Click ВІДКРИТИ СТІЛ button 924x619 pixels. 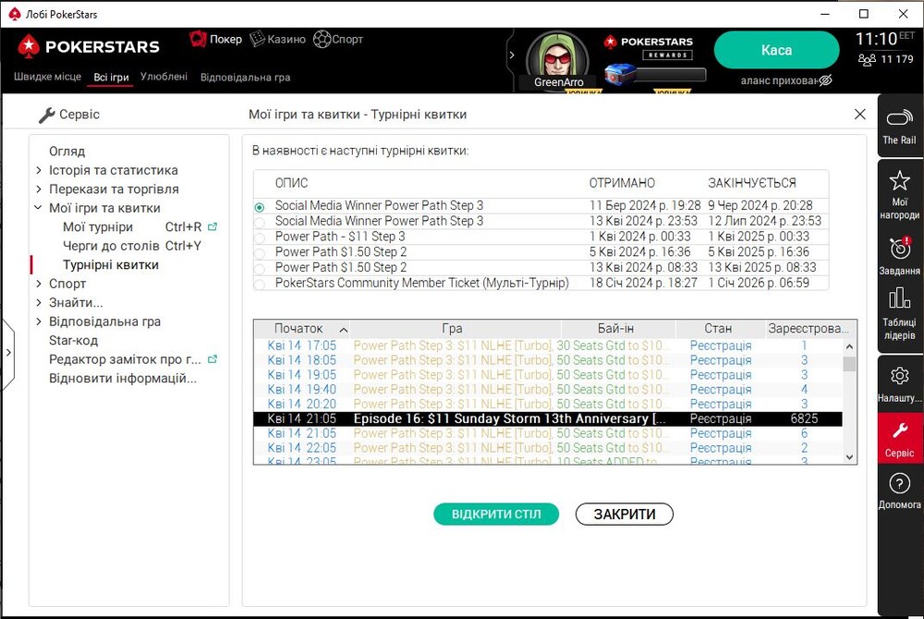pos(496,515)
